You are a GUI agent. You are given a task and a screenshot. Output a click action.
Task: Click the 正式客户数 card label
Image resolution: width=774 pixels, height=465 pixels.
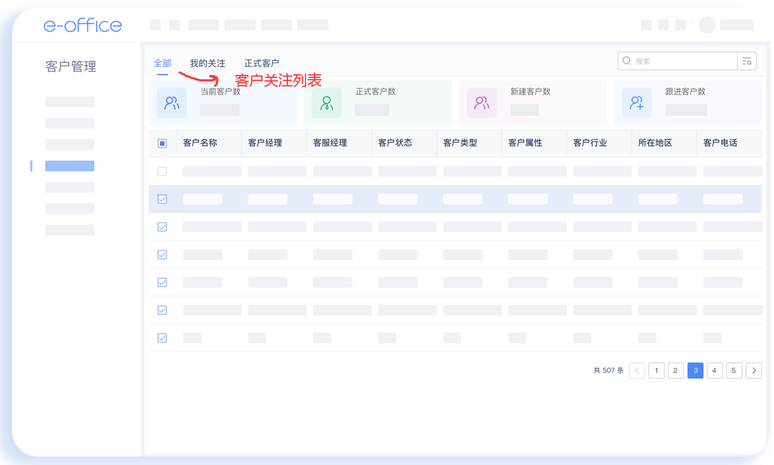tap(376, 92)
